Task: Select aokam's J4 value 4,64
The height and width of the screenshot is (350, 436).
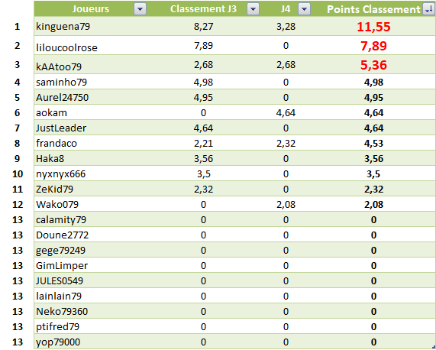Action: pos(286,112)
